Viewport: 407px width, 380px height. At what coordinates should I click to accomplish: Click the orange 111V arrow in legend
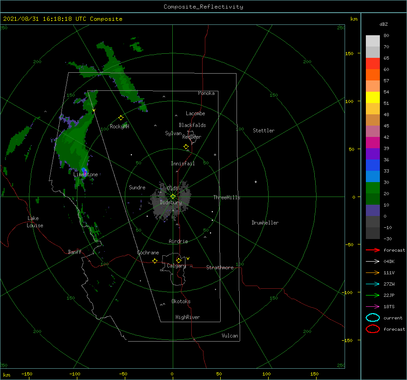point(373,272)
